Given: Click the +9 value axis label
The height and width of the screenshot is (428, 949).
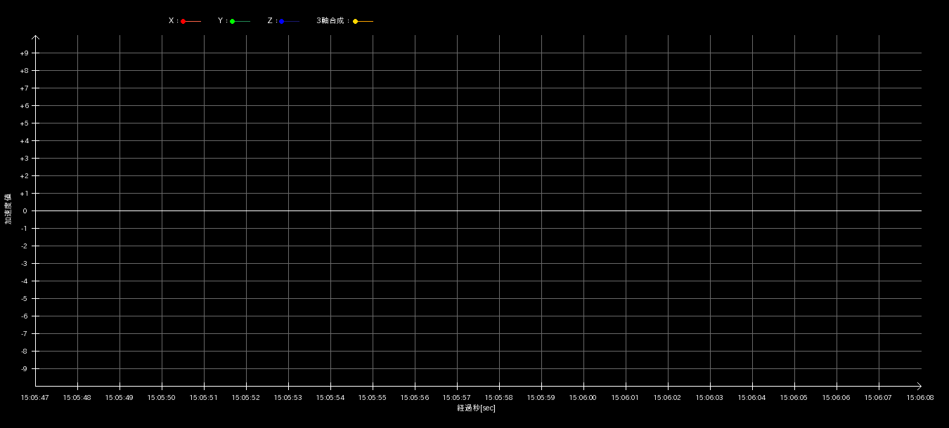Looking at the screenshot, I should click(x=24, y=53).
